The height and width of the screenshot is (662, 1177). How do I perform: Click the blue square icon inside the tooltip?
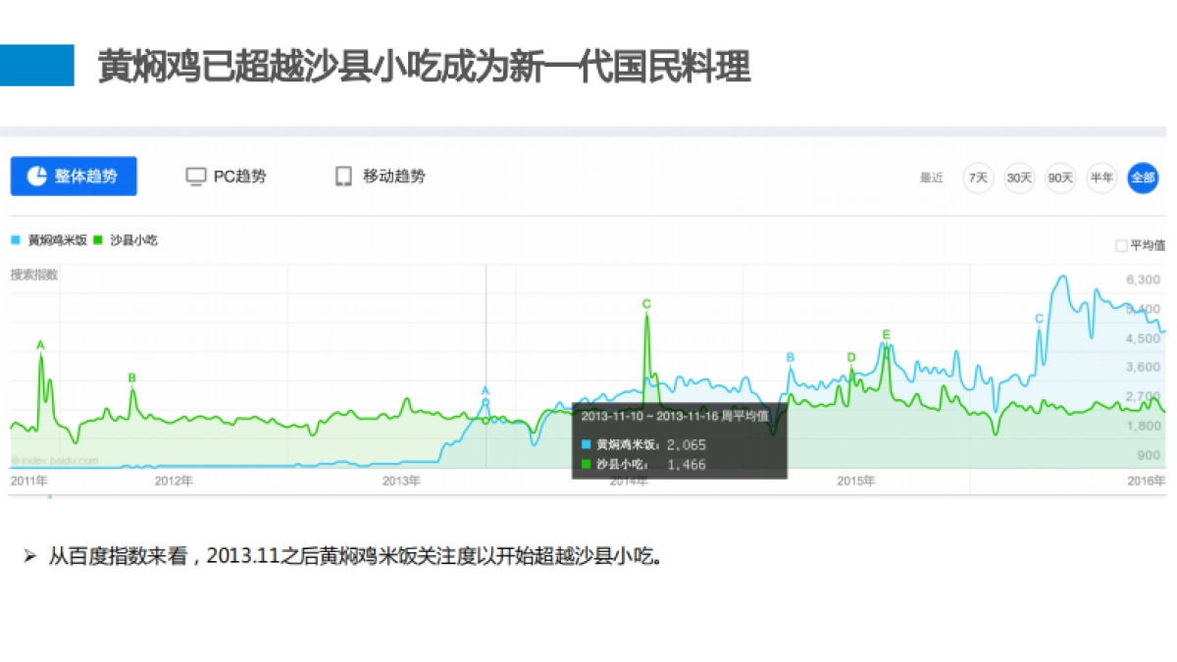click(x=587, y=444)
